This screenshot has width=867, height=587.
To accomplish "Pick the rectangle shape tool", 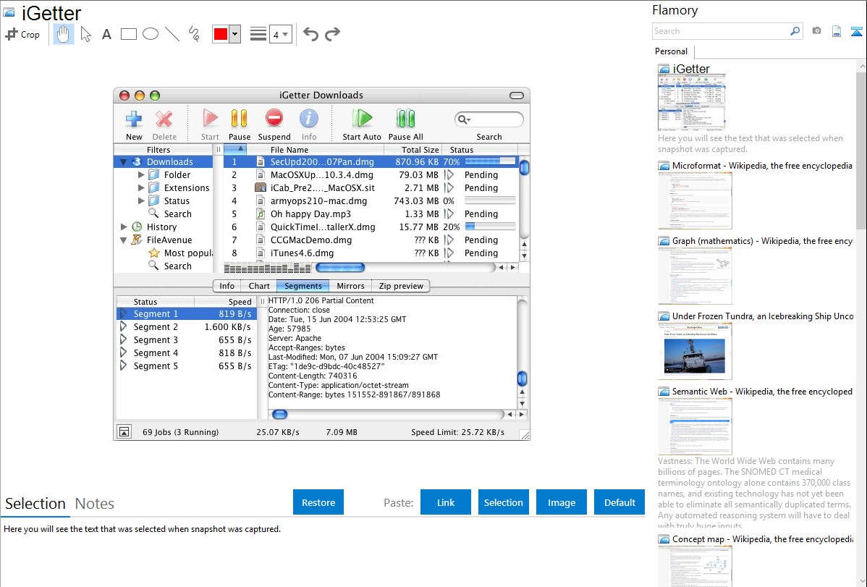I will coord(128,34).
